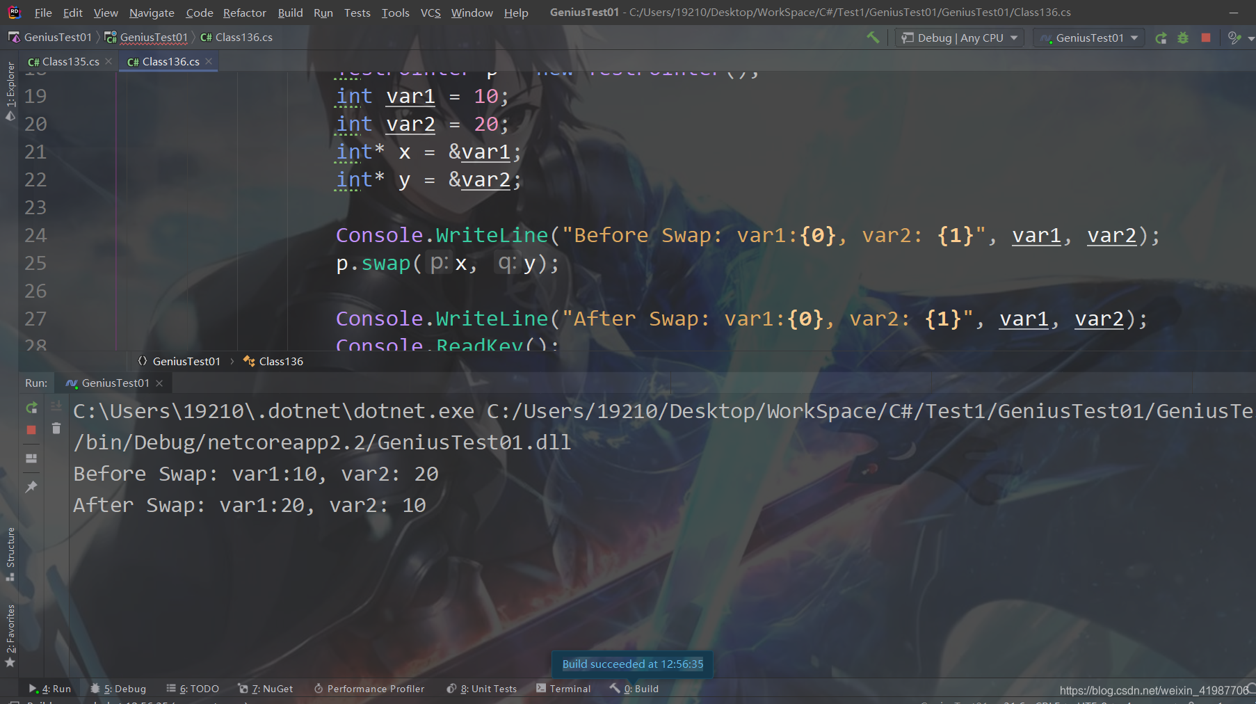Open the Debug | Any CPU configuration dropdown
Image resolution: width=1256 pixels, height=704 pixels.
click(959, 38)
